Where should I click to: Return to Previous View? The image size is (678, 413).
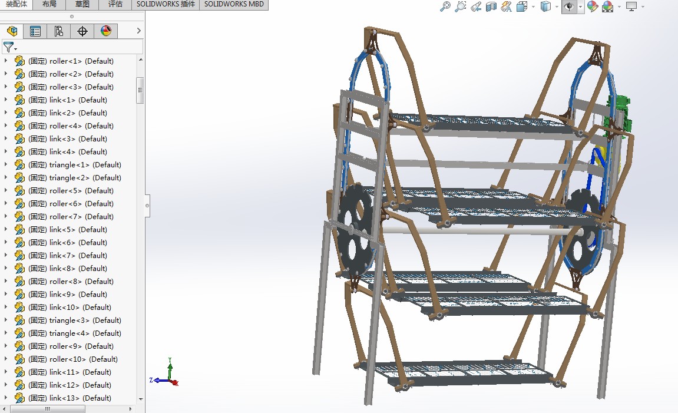pos(476,6)
